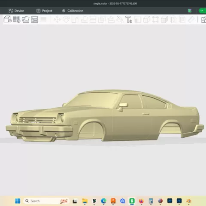Screen dimensions: 206x206
Task: Open File Explorer from the taskbar
Action: pyautogui.click(x=85, y=201)
